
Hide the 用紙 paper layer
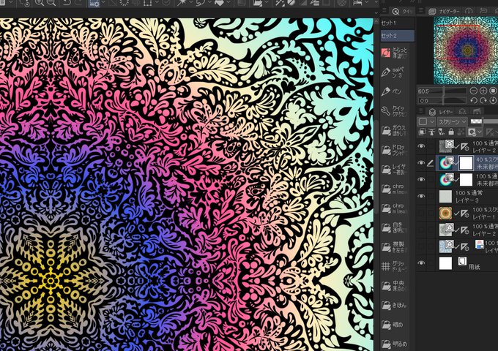click(421, 263)
